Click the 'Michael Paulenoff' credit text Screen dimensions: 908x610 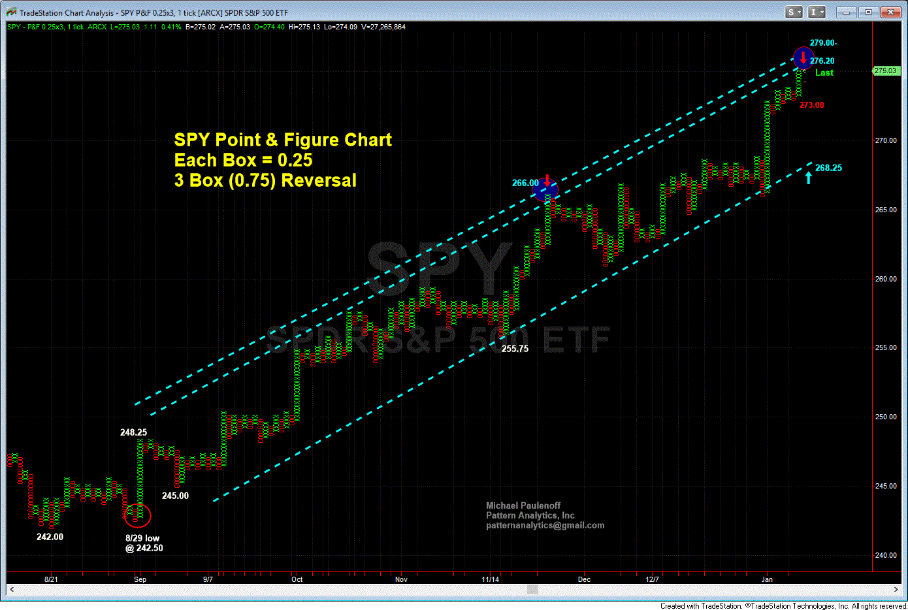click(x=523, y=506)
